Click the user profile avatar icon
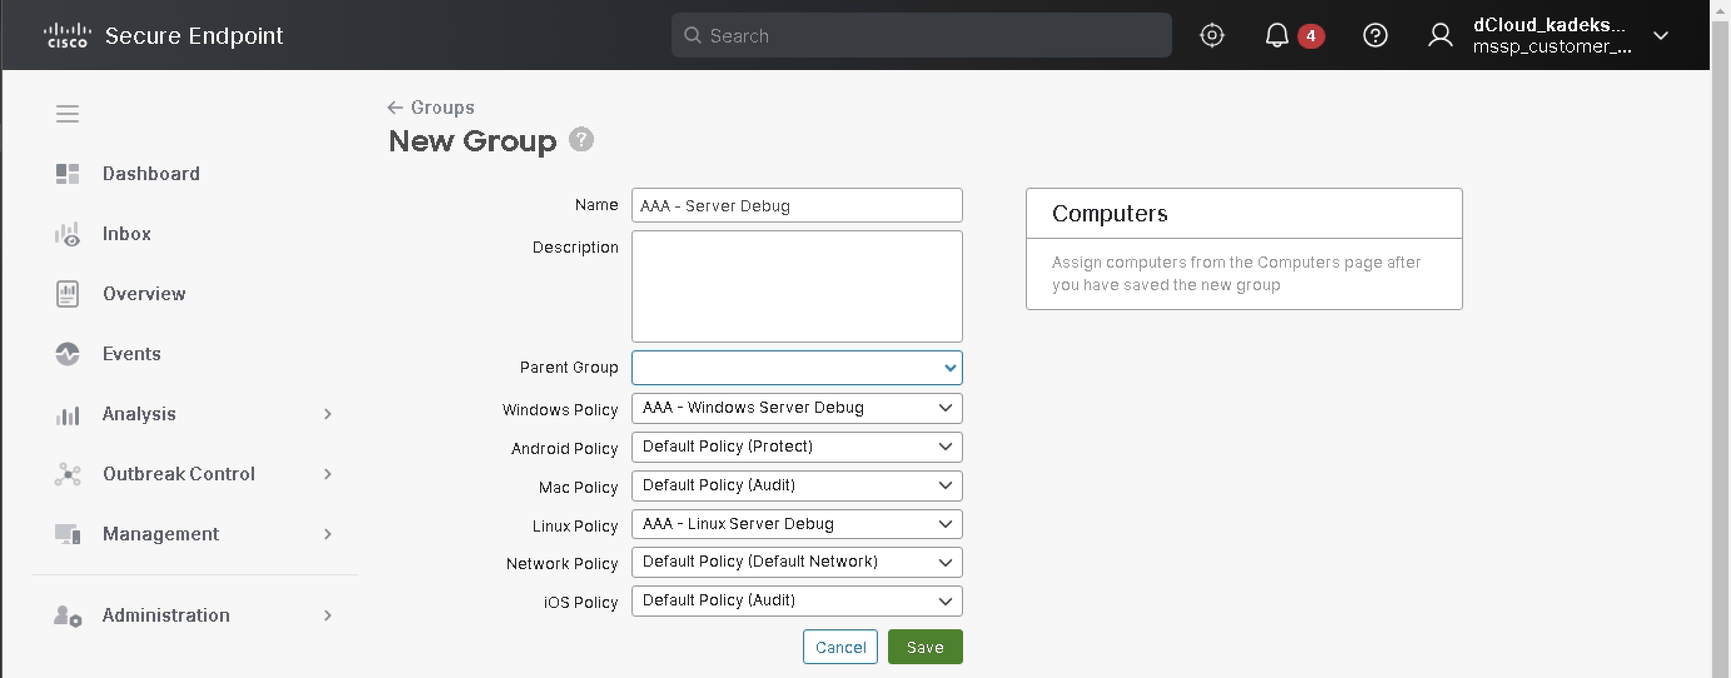1731x678 pixels. pos(1439,35)
